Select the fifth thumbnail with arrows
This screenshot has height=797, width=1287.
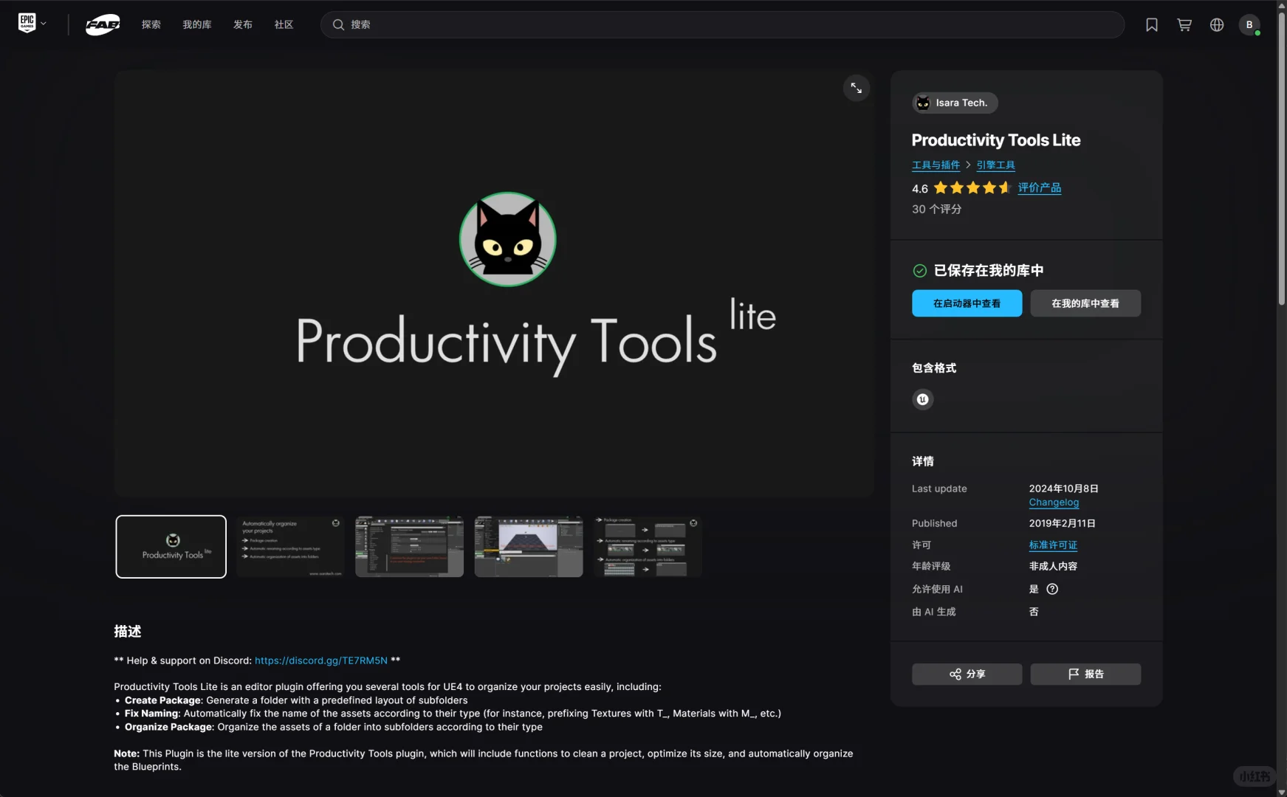[x=648, y=547]
